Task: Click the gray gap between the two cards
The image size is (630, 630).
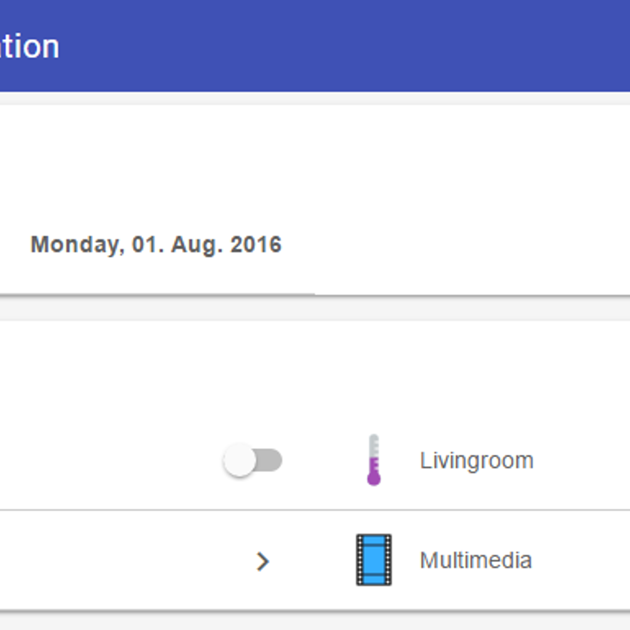Action: click(315, 310)
